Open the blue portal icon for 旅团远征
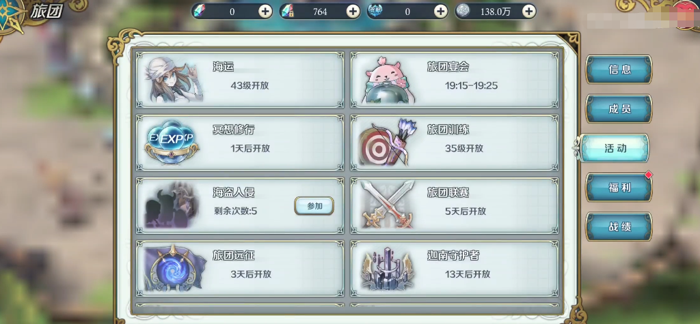 click(x=175, y=268)
